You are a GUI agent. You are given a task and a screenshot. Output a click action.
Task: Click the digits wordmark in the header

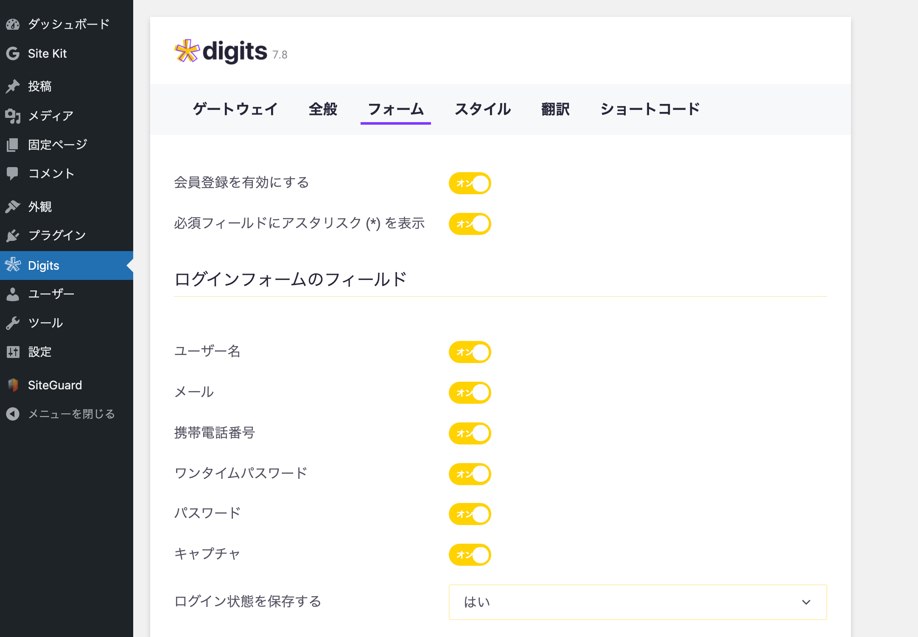pyautogui.click(x=235, y=51)
